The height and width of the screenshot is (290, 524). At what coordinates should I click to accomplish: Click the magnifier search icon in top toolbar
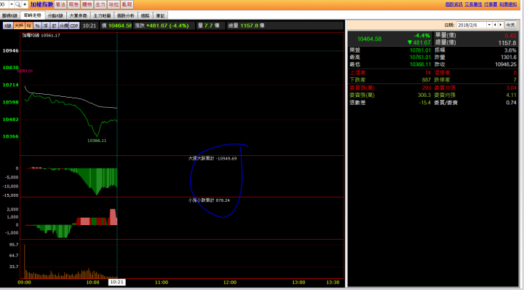coord(18,4)
